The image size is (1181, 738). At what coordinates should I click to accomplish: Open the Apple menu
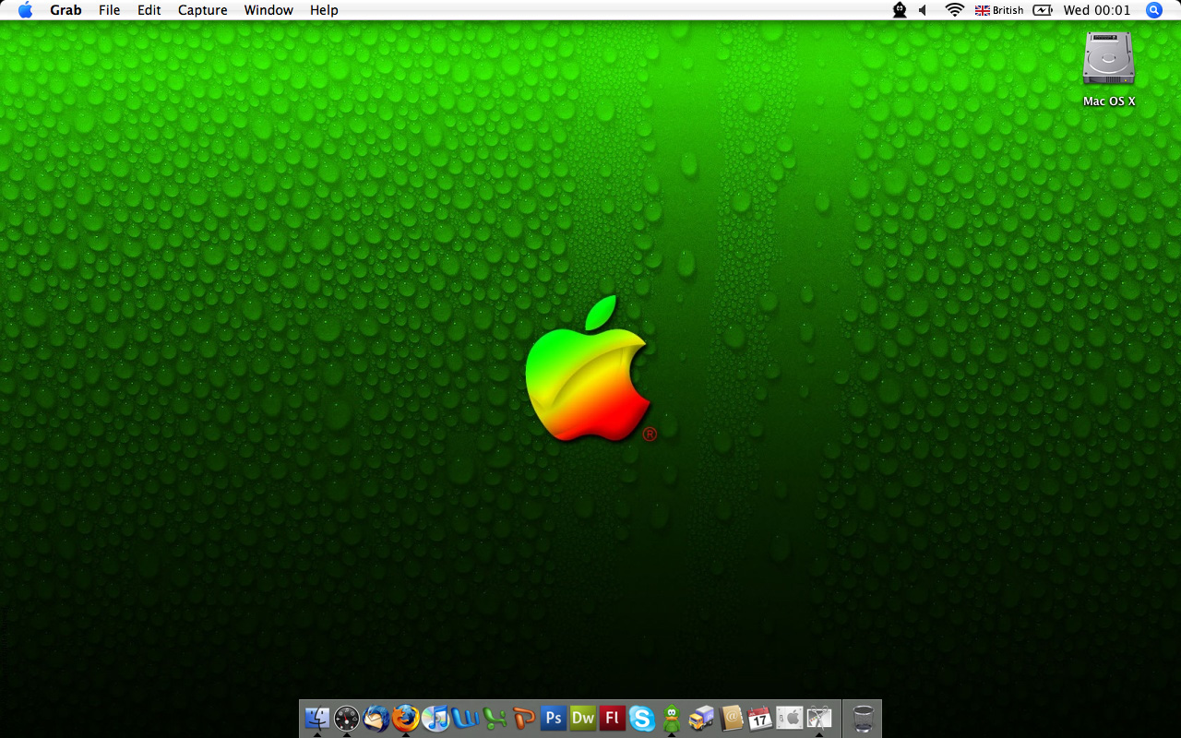[25, 10]
